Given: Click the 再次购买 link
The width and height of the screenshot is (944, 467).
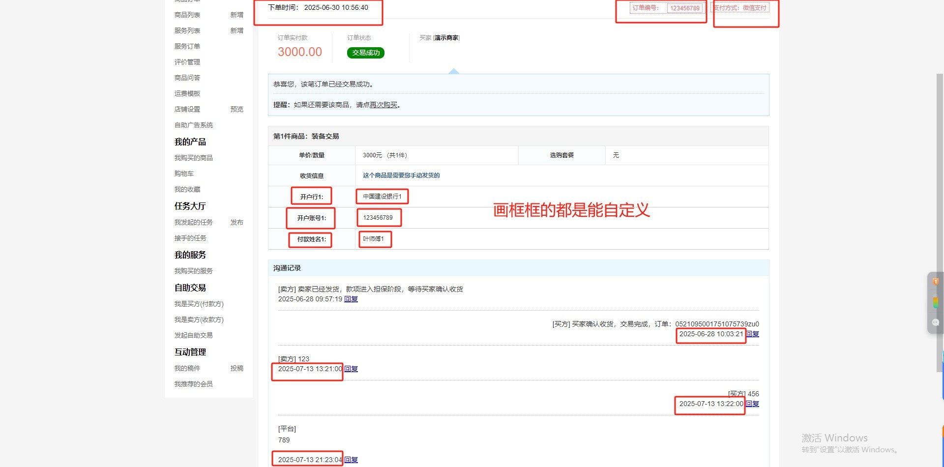Looking at the screenshot, I should click(x=383, y=105).
